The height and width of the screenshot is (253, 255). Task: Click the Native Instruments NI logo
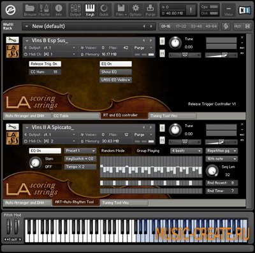point(245,10)
